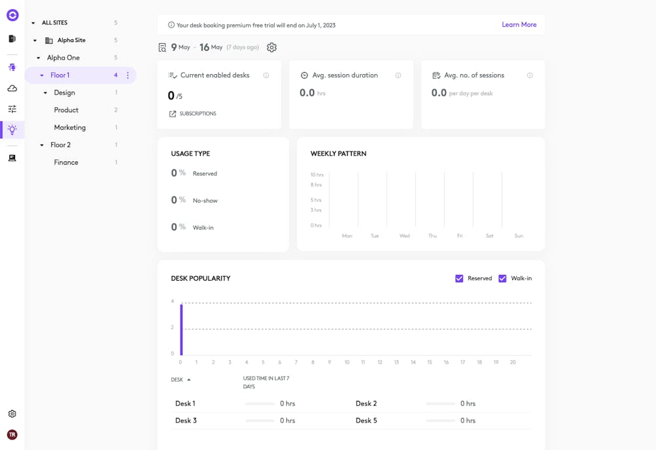Image resolution: width=656 pixels, height=450 pixels.
Task: Sort by the DESK column header
Action: coord(176,379)
